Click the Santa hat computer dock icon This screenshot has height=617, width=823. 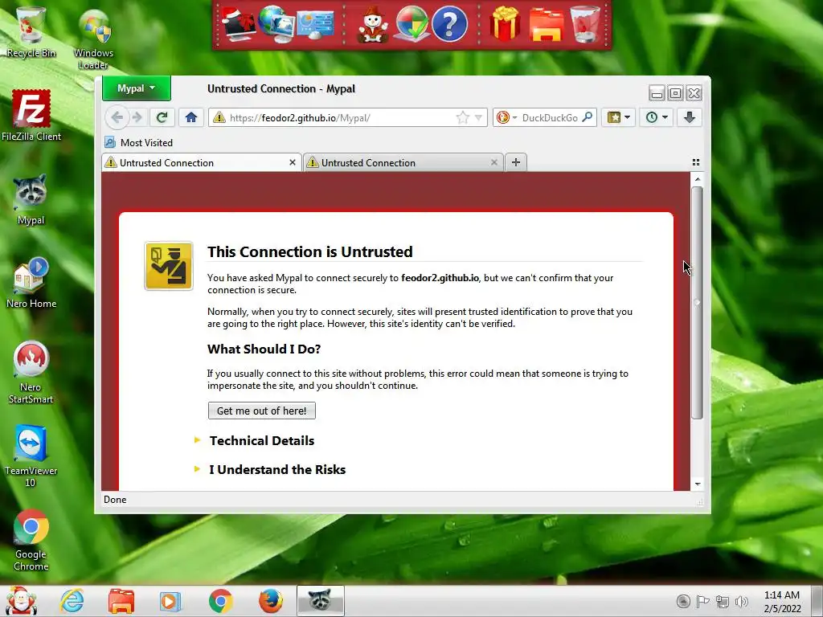pyautogui.click(x=238, y=23)
